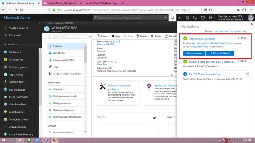Open Tags in the resource menu

pos(66,67)
